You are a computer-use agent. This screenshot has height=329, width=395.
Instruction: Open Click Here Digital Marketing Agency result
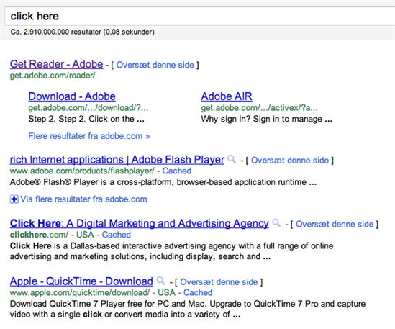tap(140, 223)
